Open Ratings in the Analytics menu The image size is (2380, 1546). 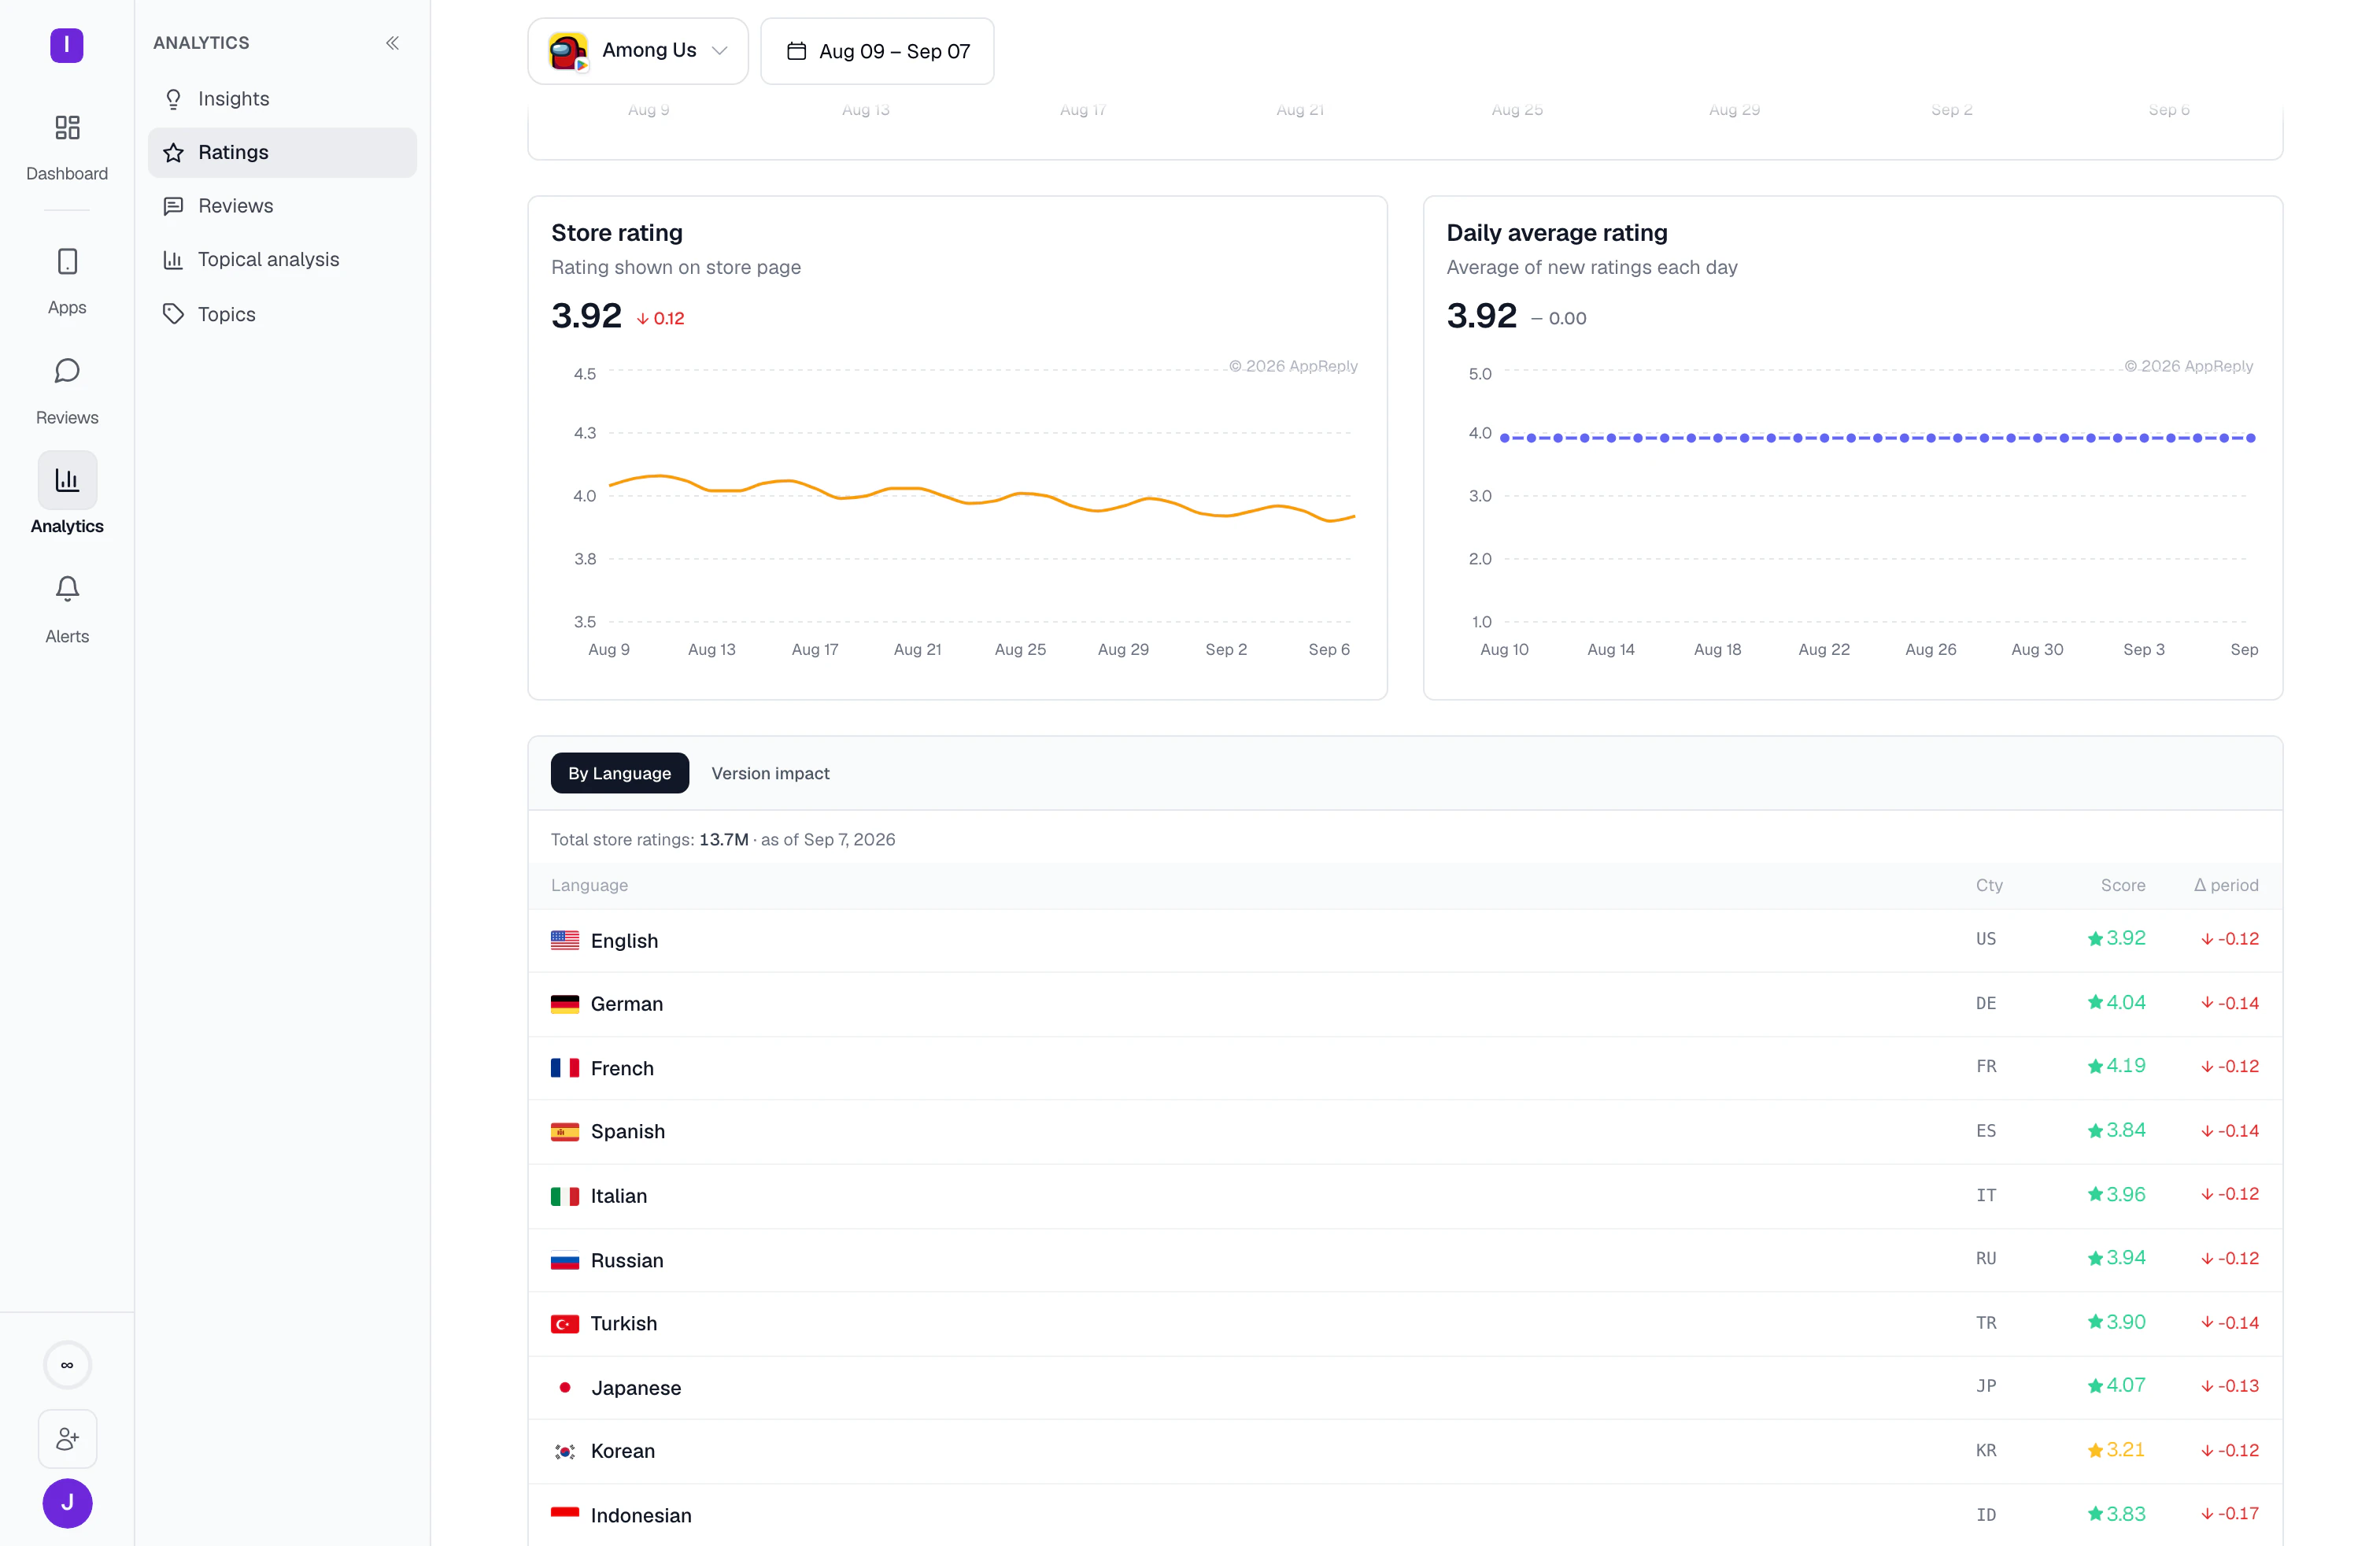point(282,152)
